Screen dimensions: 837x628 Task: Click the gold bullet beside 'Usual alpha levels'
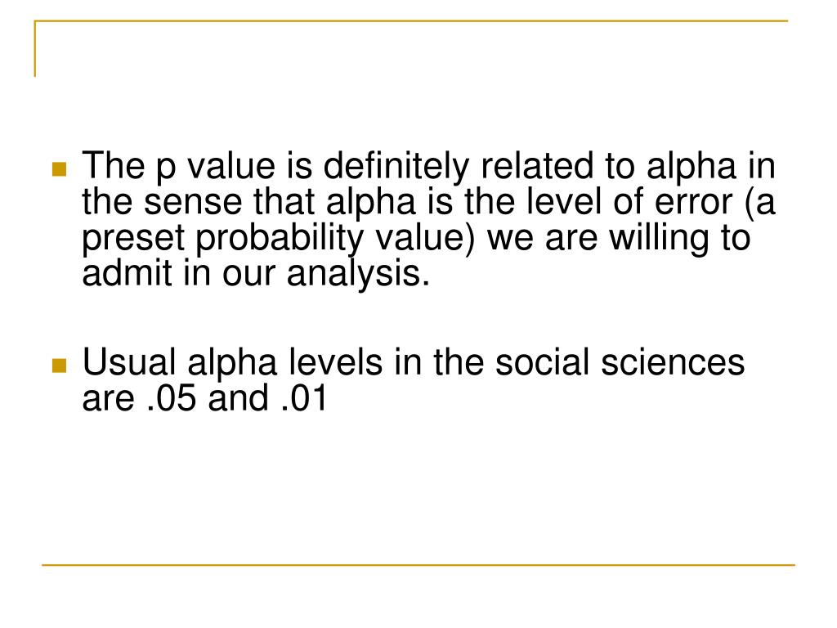(59, 366)
